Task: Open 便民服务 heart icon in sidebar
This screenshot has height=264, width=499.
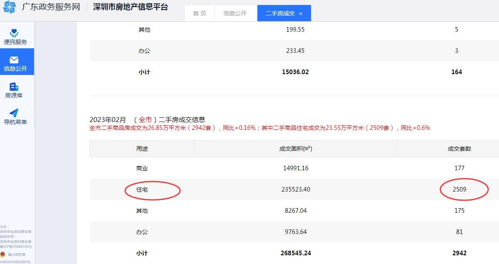Action: [x=14, y=33]
